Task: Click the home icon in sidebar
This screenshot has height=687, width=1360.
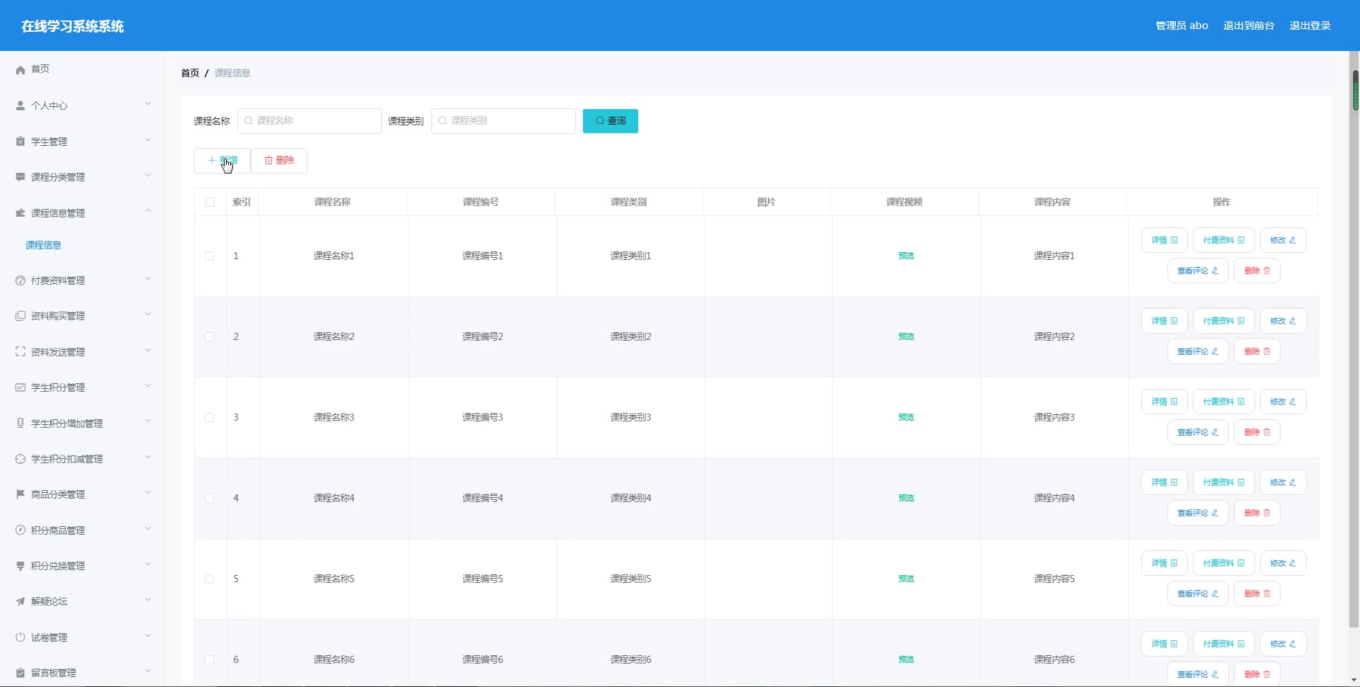Action: [x=21, y=69]
